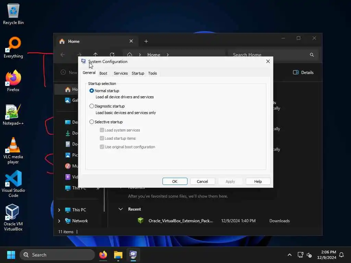The width and height of the screenshot is (351, 263).
Task: Open the network status tray icon
Action: pos(300,255)
